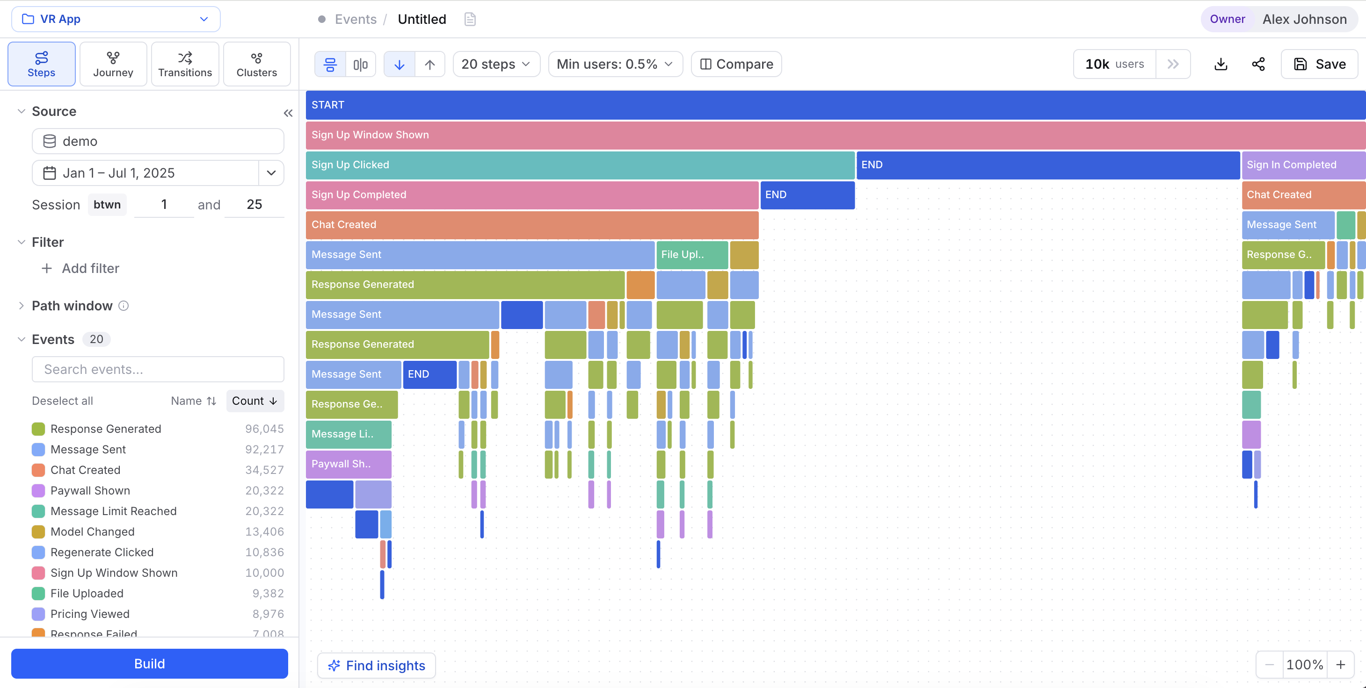
Task: Sort events by Count
Action: point(255,401)
